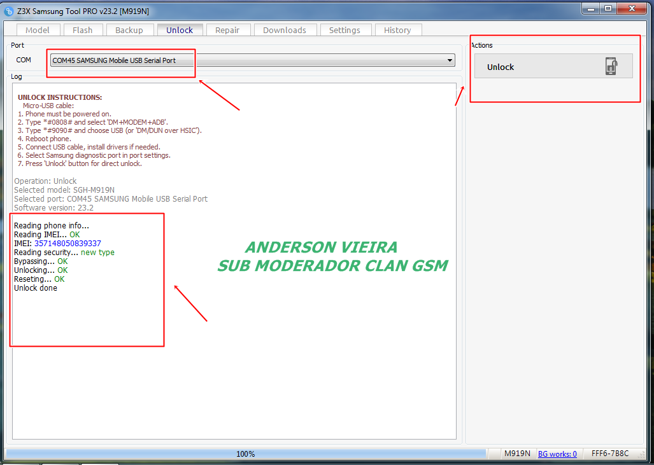Viewport: 654px width, 465px height.
Task: Click the phone unlock icon in Actions
Action: 611,66
